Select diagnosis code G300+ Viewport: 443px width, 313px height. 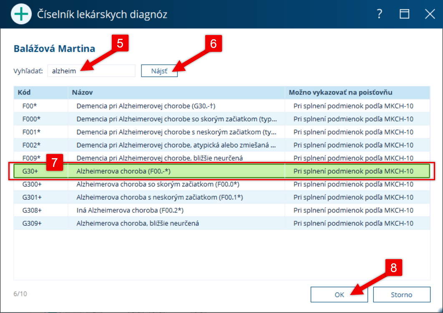point(32,184)
